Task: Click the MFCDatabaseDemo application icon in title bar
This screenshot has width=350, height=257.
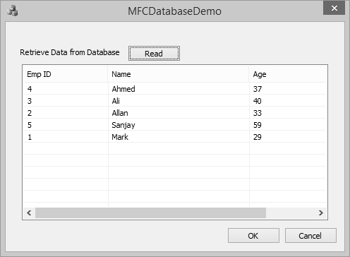Action: (13, 11)
